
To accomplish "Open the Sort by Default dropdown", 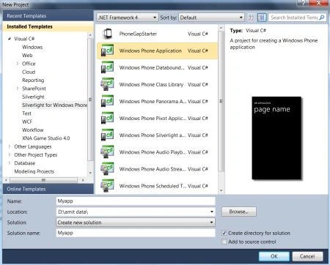I will point(211,18).
